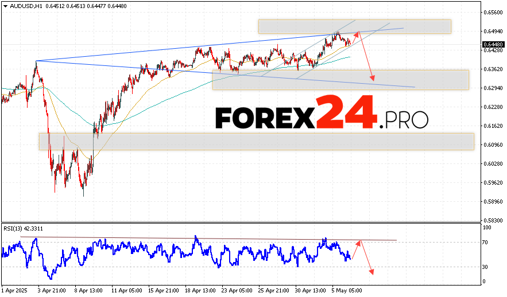Image resolution: width=507 pixels, height=297 pixels.
Task: Click price axis label 0.64280
Action: (x=493, y=50)
